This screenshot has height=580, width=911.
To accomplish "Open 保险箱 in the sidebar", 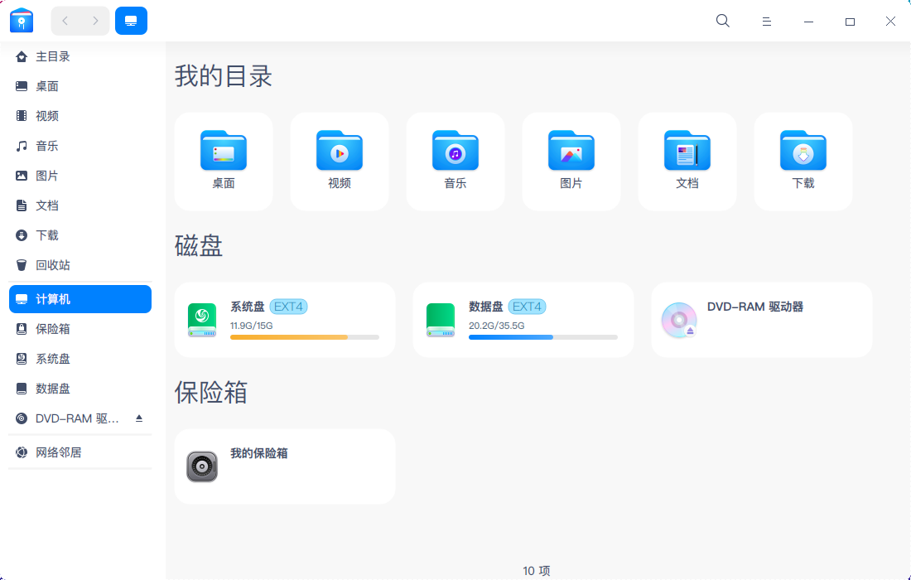I will click(x=80, y=329).
